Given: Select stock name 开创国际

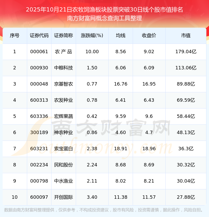Looking at the screenshot, I should 63,197.
